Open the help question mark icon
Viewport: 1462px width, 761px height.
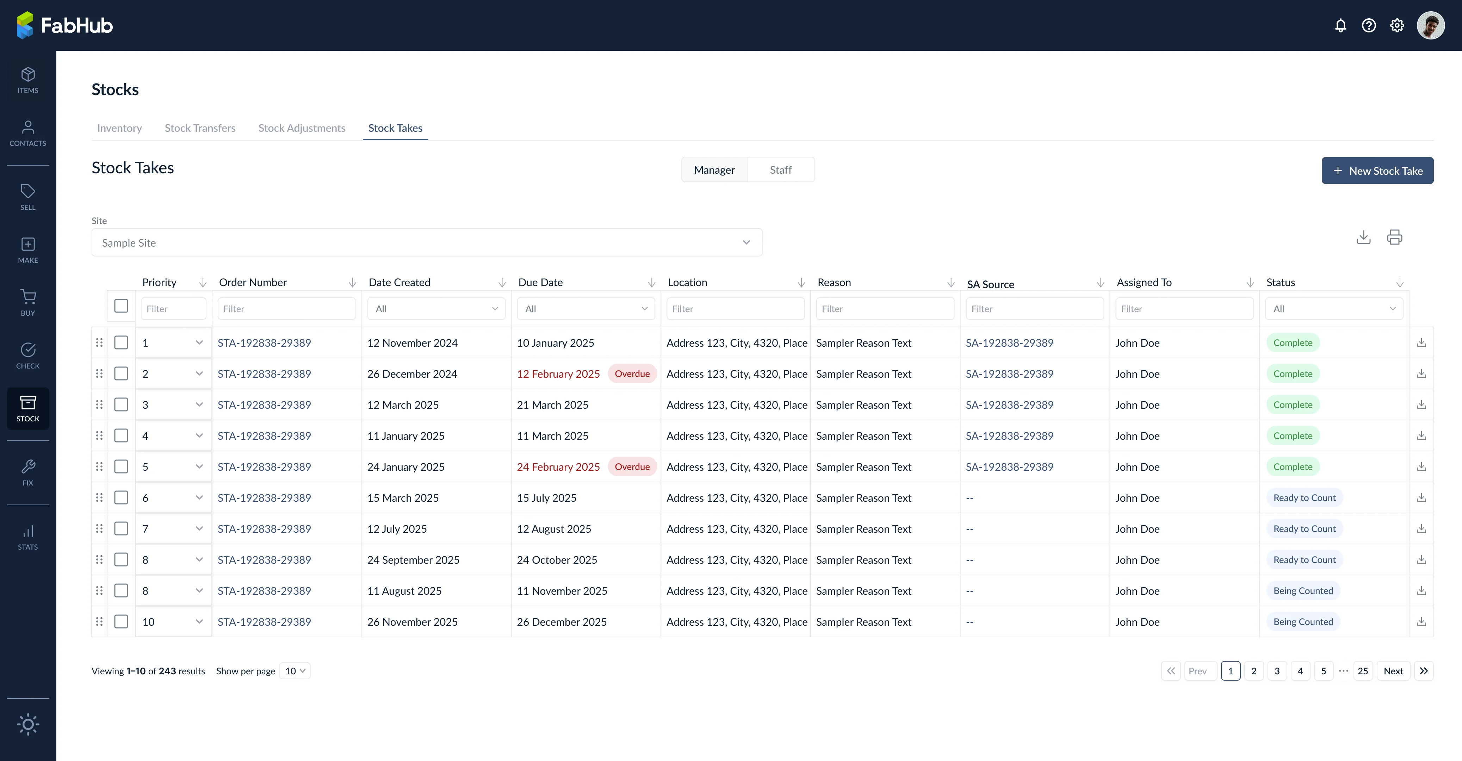[1369, 25]
